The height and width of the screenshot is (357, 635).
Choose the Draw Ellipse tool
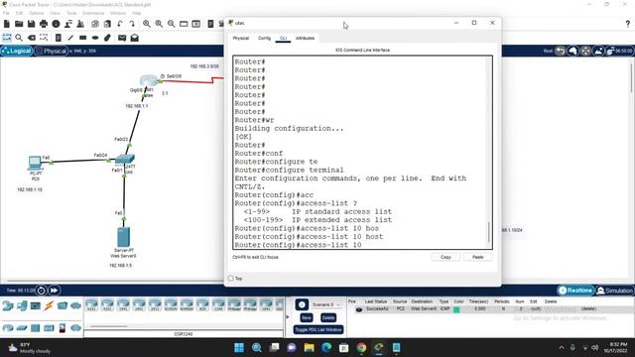95,38
